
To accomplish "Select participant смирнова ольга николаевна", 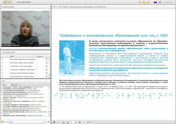I will coord(21,66).
